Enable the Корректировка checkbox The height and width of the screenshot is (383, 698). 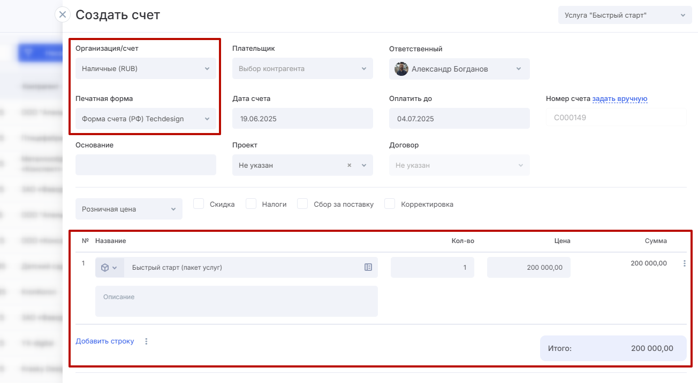click(x=390, y=204)
